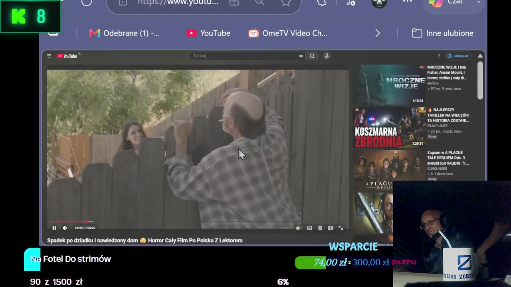
Task: Open the browser three-dot menu
Action: (407, 2)
